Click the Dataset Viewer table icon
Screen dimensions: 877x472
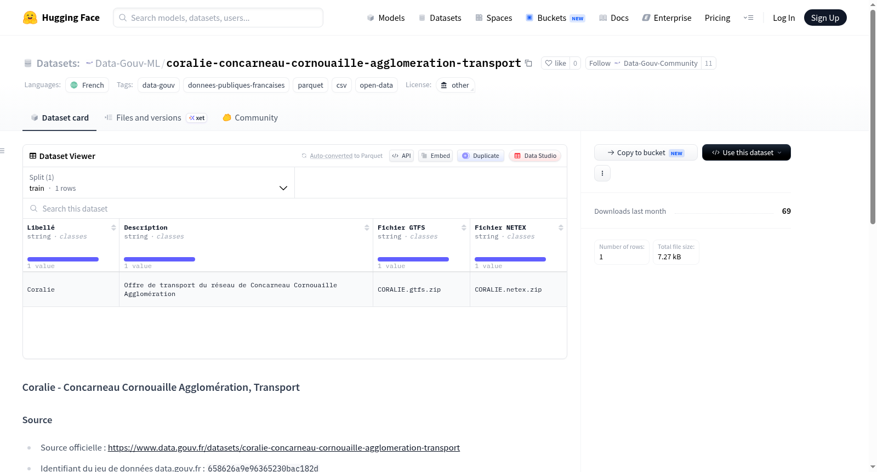pos(33,156)
